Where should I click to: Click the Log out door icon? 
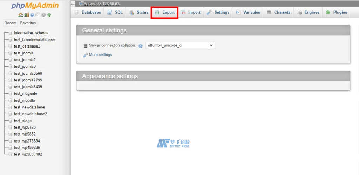[26, 15]
